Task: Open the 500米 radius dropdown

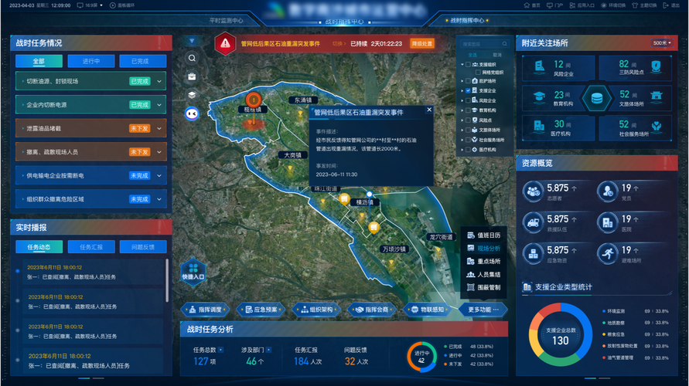Action: point(660,43)
